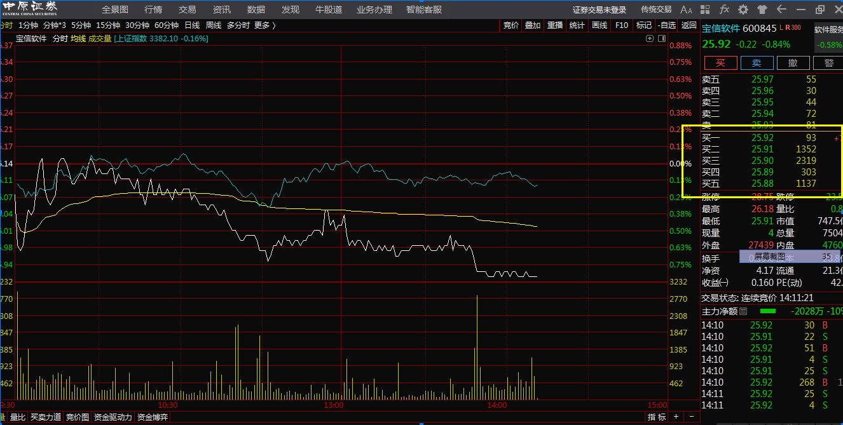Click the list icon beside 主力净额

coord(743,311)
